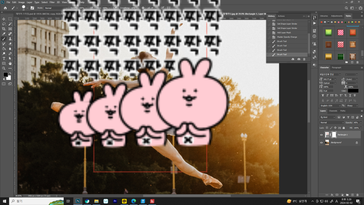Viewport: 364px width, 205px height.
Task: Open the Filter menu
Action: click(x=52, y=2)
